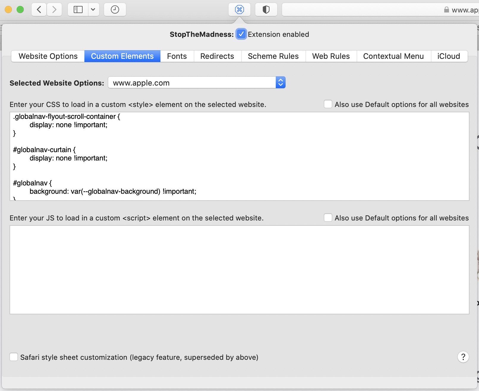
Task: Show the Safari sidebar
Action: tap(78, 10)
